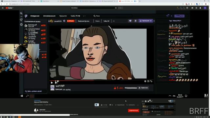Open the Twitch sidebar search magnifier
Screen dimensions: 210x118
[21, 13]
